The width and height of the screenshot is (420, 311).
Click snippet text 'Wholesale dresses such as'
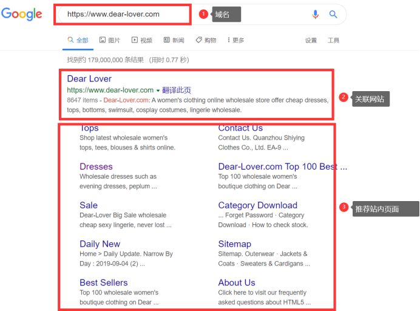(x=118, y=176)
